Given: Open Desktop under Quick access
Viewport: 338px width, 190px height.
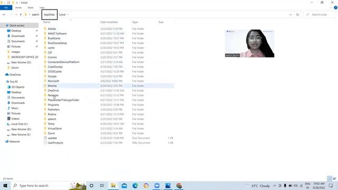Looking at the screenshot, I should click(16, 31).
